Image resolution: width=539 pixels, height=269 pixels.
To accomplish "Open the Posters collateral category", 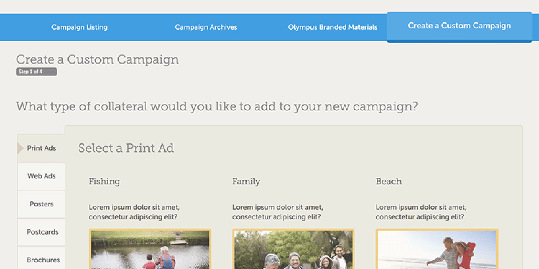I will click(x=42, y=204).
